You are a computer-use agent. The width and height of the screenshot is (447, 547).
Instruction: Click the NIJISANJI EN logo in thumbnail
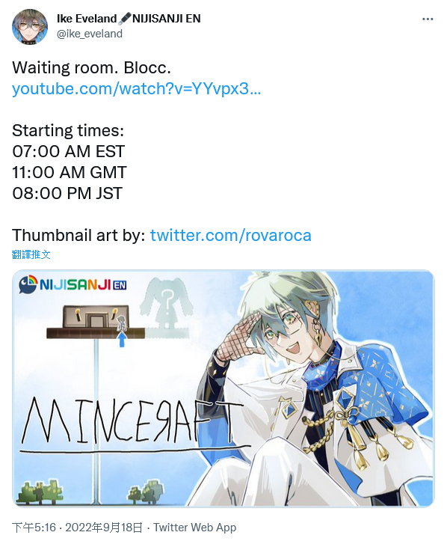pyautogui.click(x=73, y=284)
